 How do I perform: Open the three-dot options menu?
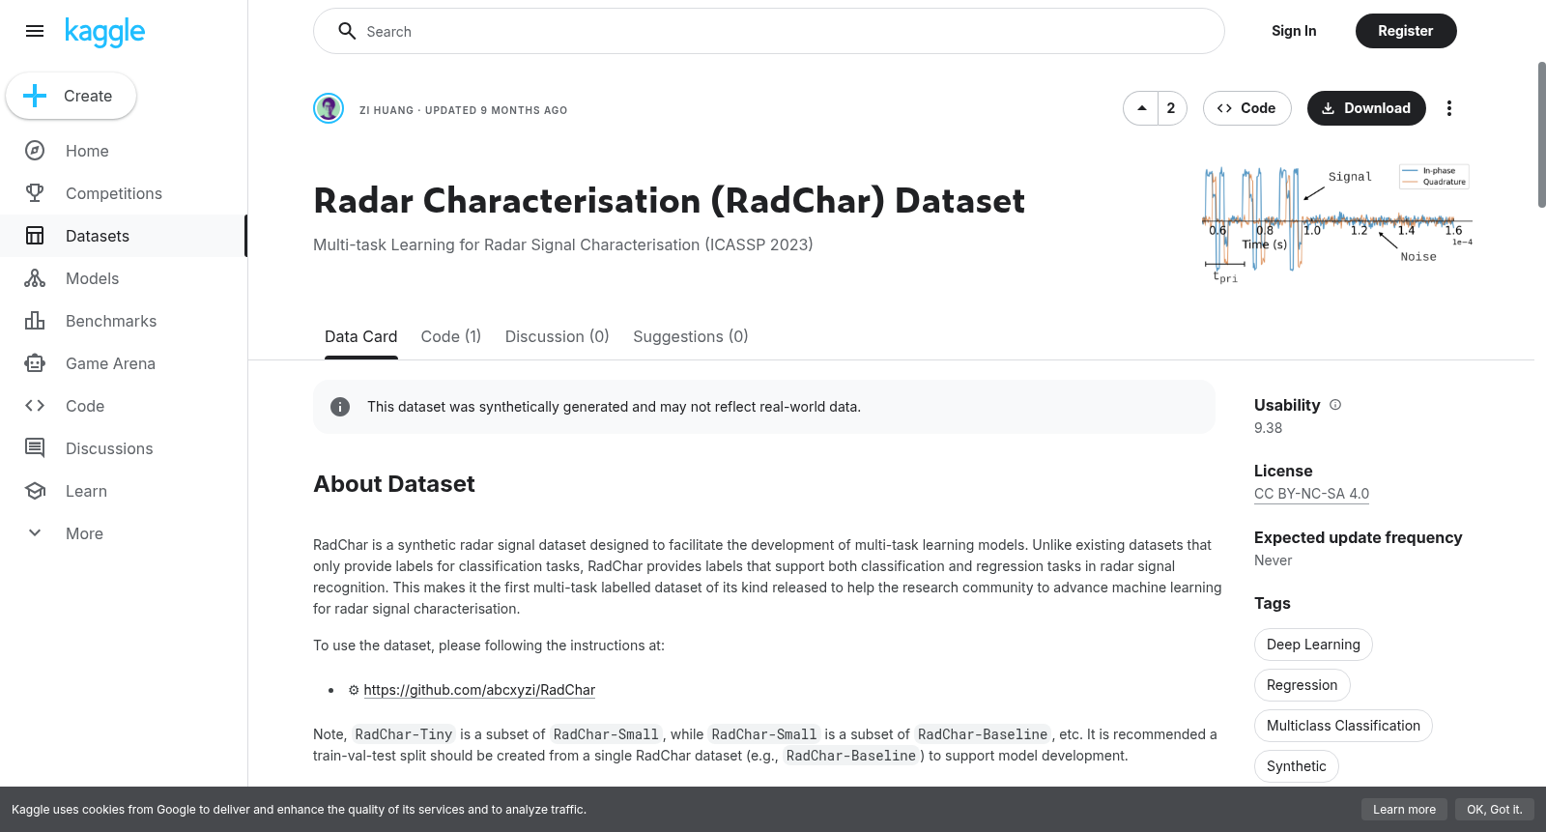coord(1449,108)
